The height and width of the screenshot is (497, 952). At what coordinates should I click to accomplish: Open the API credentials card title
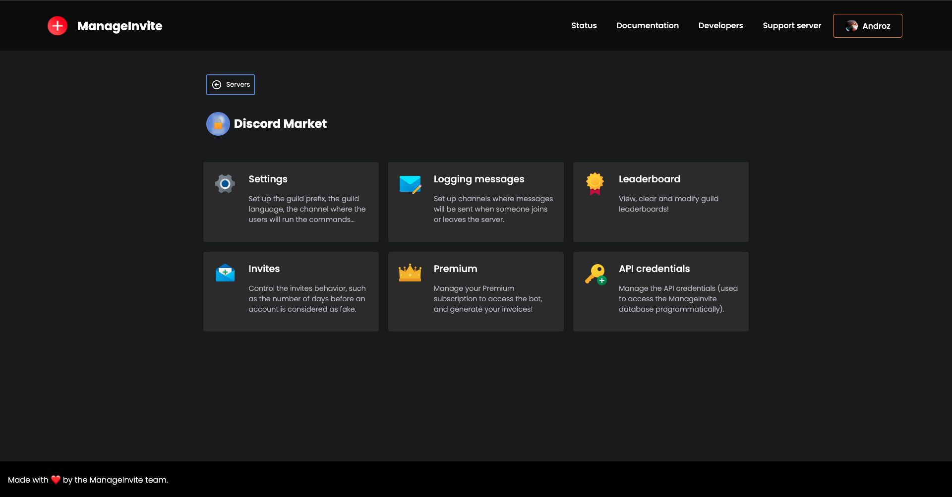(x=654, y=269)
